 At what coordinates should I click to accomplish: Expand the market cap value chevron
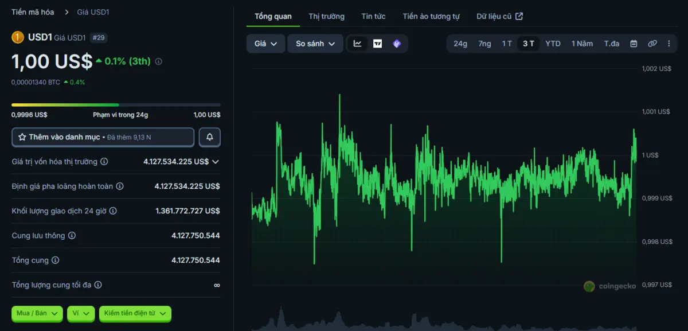pyautogui.click(x=216, y=162)
